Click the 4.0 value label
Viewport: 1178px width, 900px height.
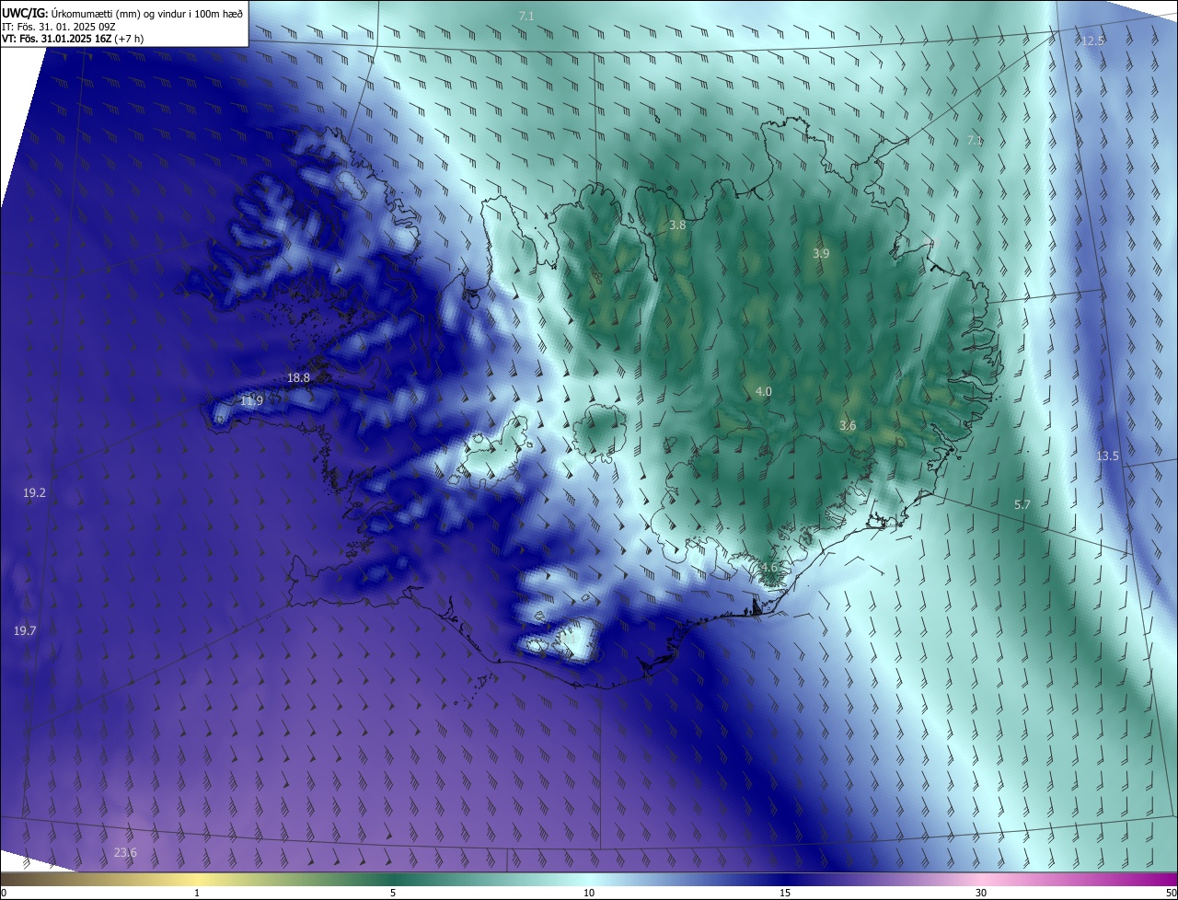click(764, 391)
